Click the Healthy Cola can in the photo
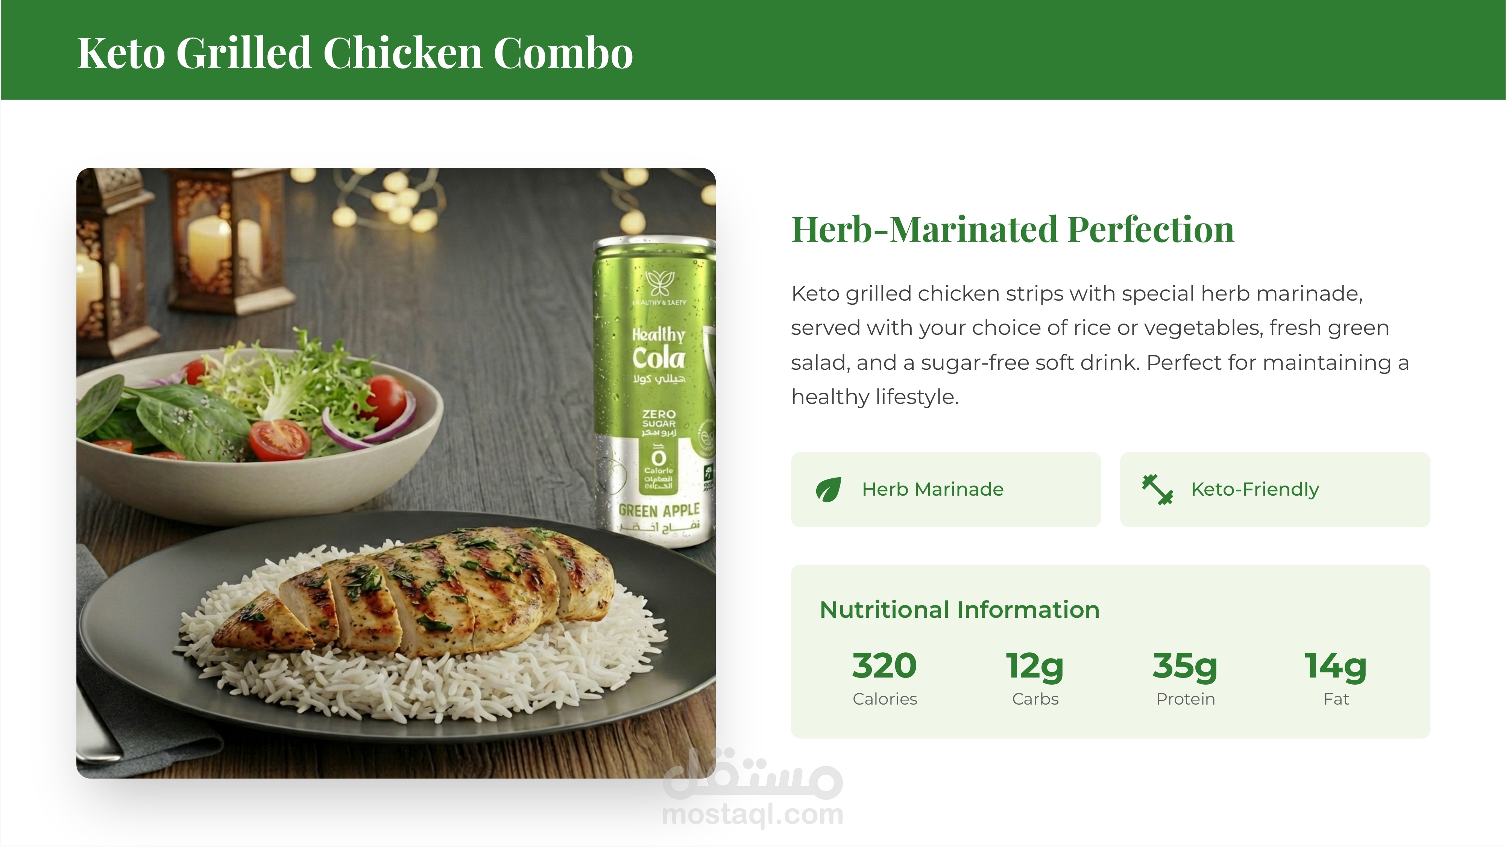This screenshot has height=847, width=1506. (654, 392)
